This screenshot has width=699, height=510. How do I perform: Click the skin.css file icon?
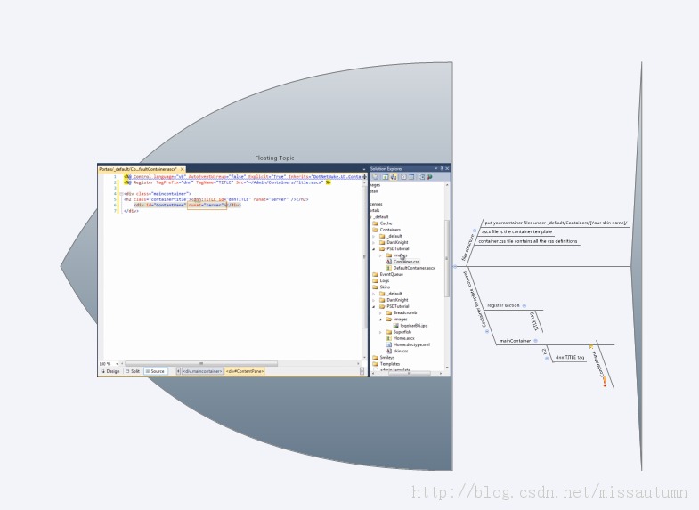(x=389, y=351)
